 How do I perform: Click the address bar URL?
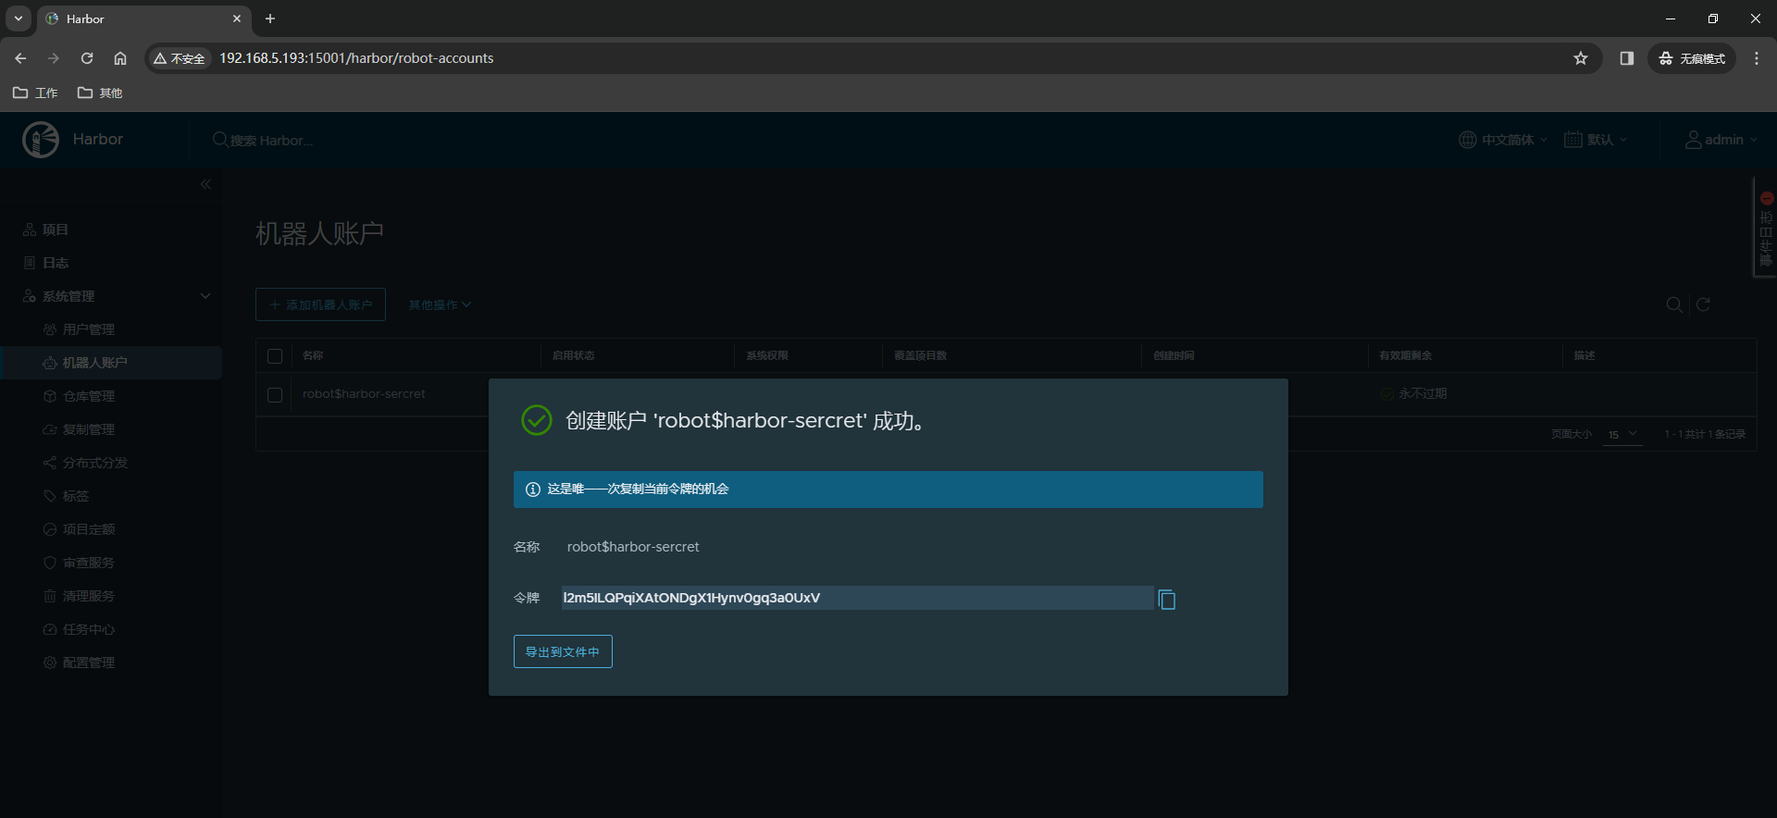coord(356,58)
